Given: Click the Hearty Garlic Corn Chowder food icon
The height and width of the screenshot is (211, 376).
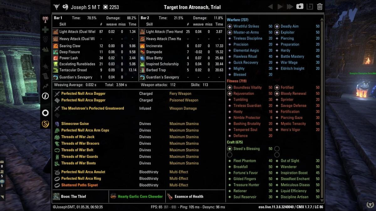Looking at the screenshot, I should [113, 196].
